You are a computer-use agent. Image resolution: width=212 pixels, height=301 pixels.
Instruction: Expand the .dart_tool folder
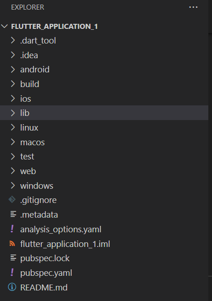[104, 40]
